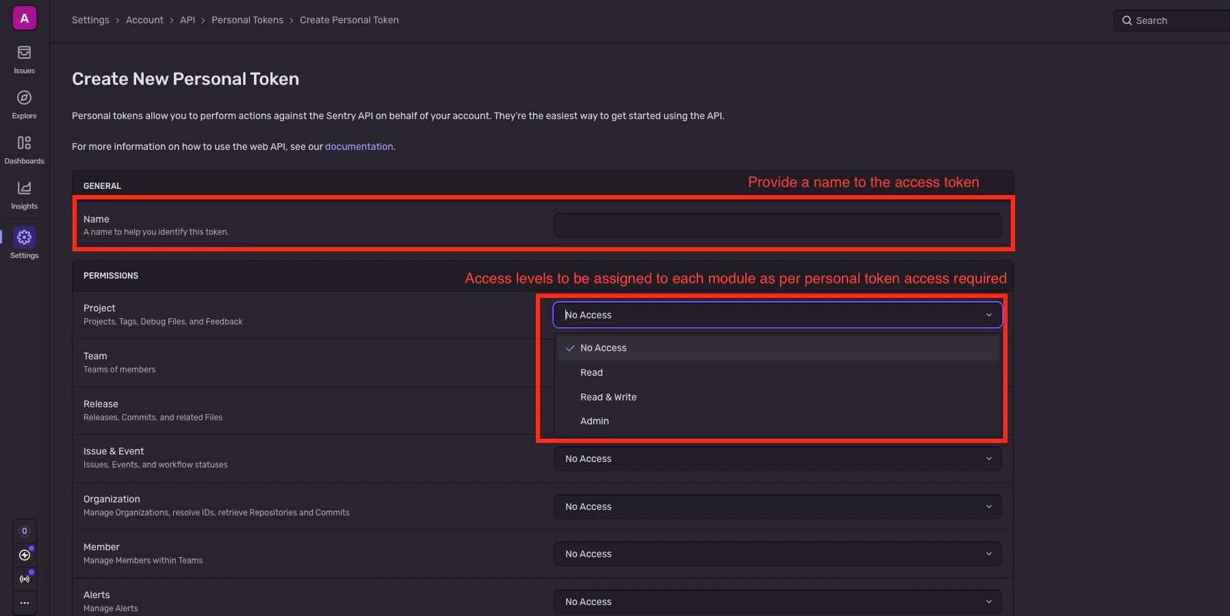Navigate to API in the breadcrumb
Screen dimensions: 1230x616
point(188,20)
